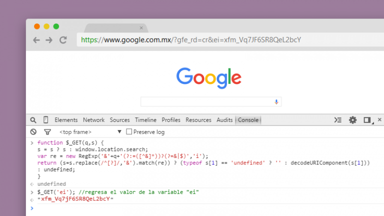Click the voice search microphone icon
Screen dimensions: 384x216
[x=276, y=102]
